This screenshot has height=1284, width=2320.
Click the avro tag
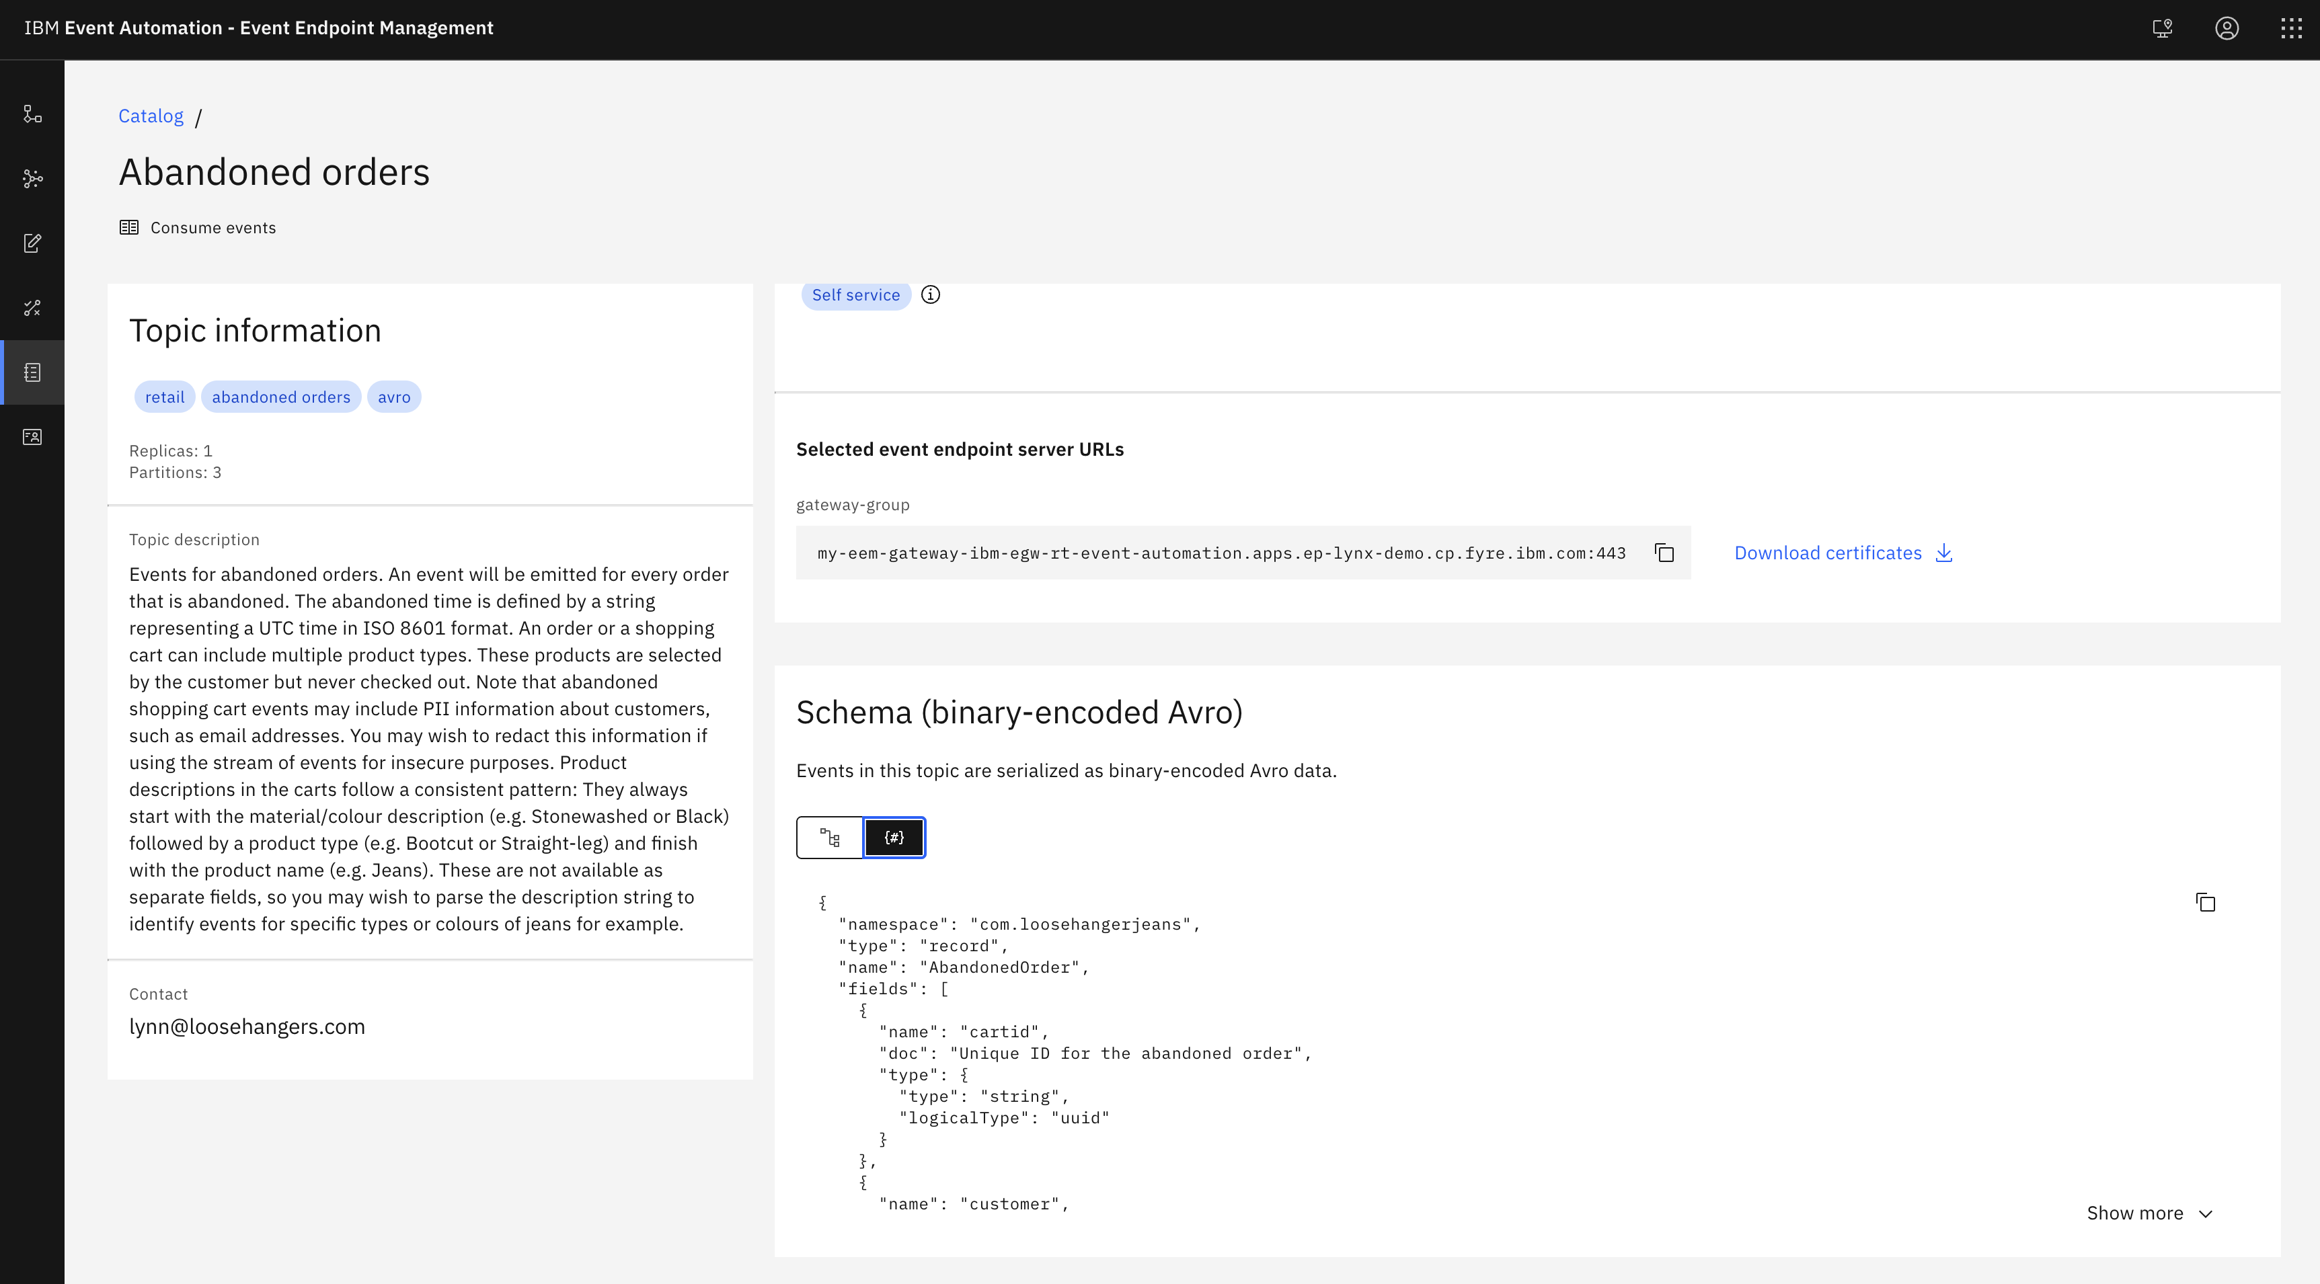393,397
